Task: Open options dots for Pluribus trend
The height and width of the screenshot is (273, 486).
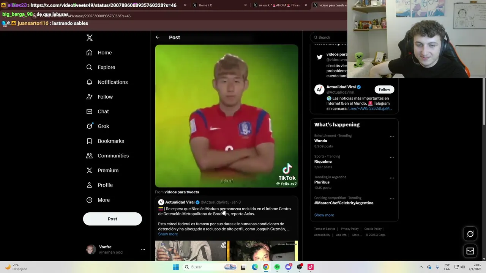Action: (x=392, y=178)
